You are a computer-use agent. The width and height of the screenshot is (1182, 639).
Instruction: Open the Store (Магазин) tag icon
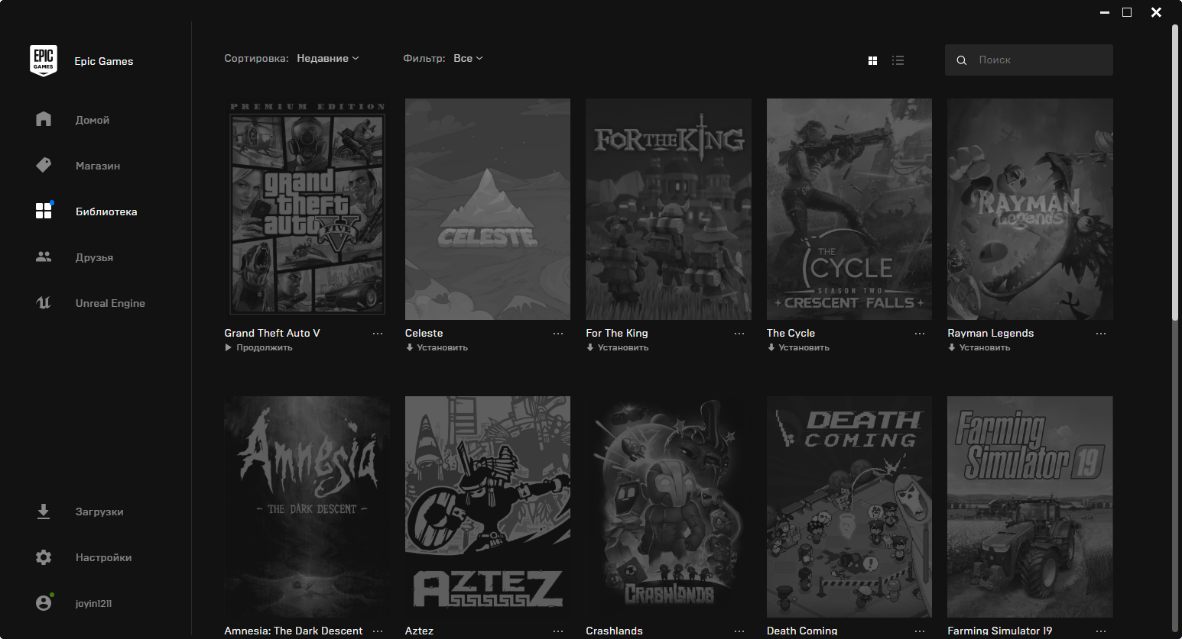(44, 165)
